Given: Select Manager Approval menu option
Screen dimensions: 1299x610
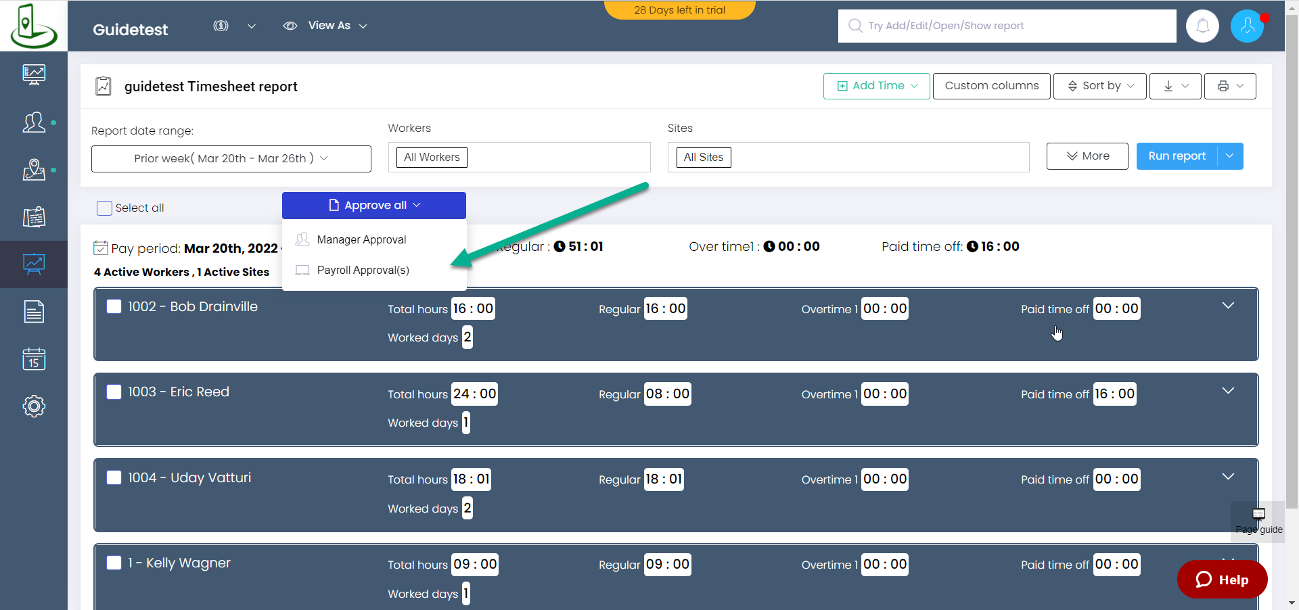Looking at the screenshot, I should pos(374,239).
